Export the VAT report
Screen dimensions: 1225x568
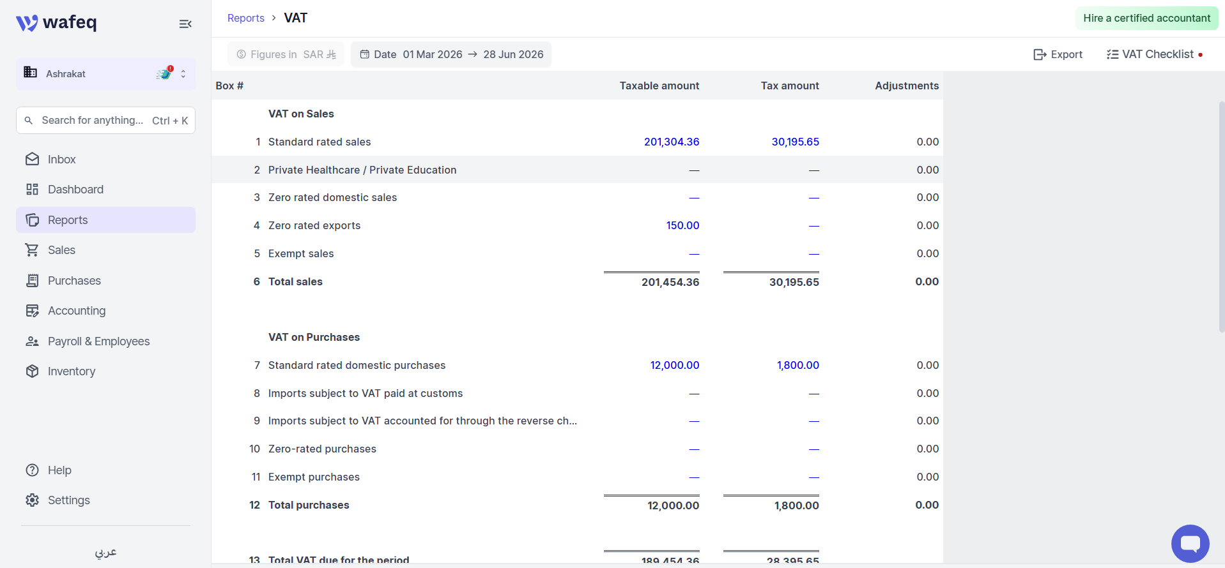(1058, 54)
